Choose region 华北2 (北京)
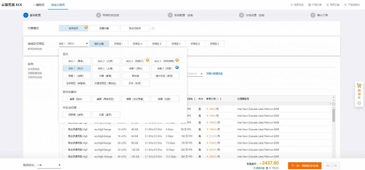 point(106,61)
